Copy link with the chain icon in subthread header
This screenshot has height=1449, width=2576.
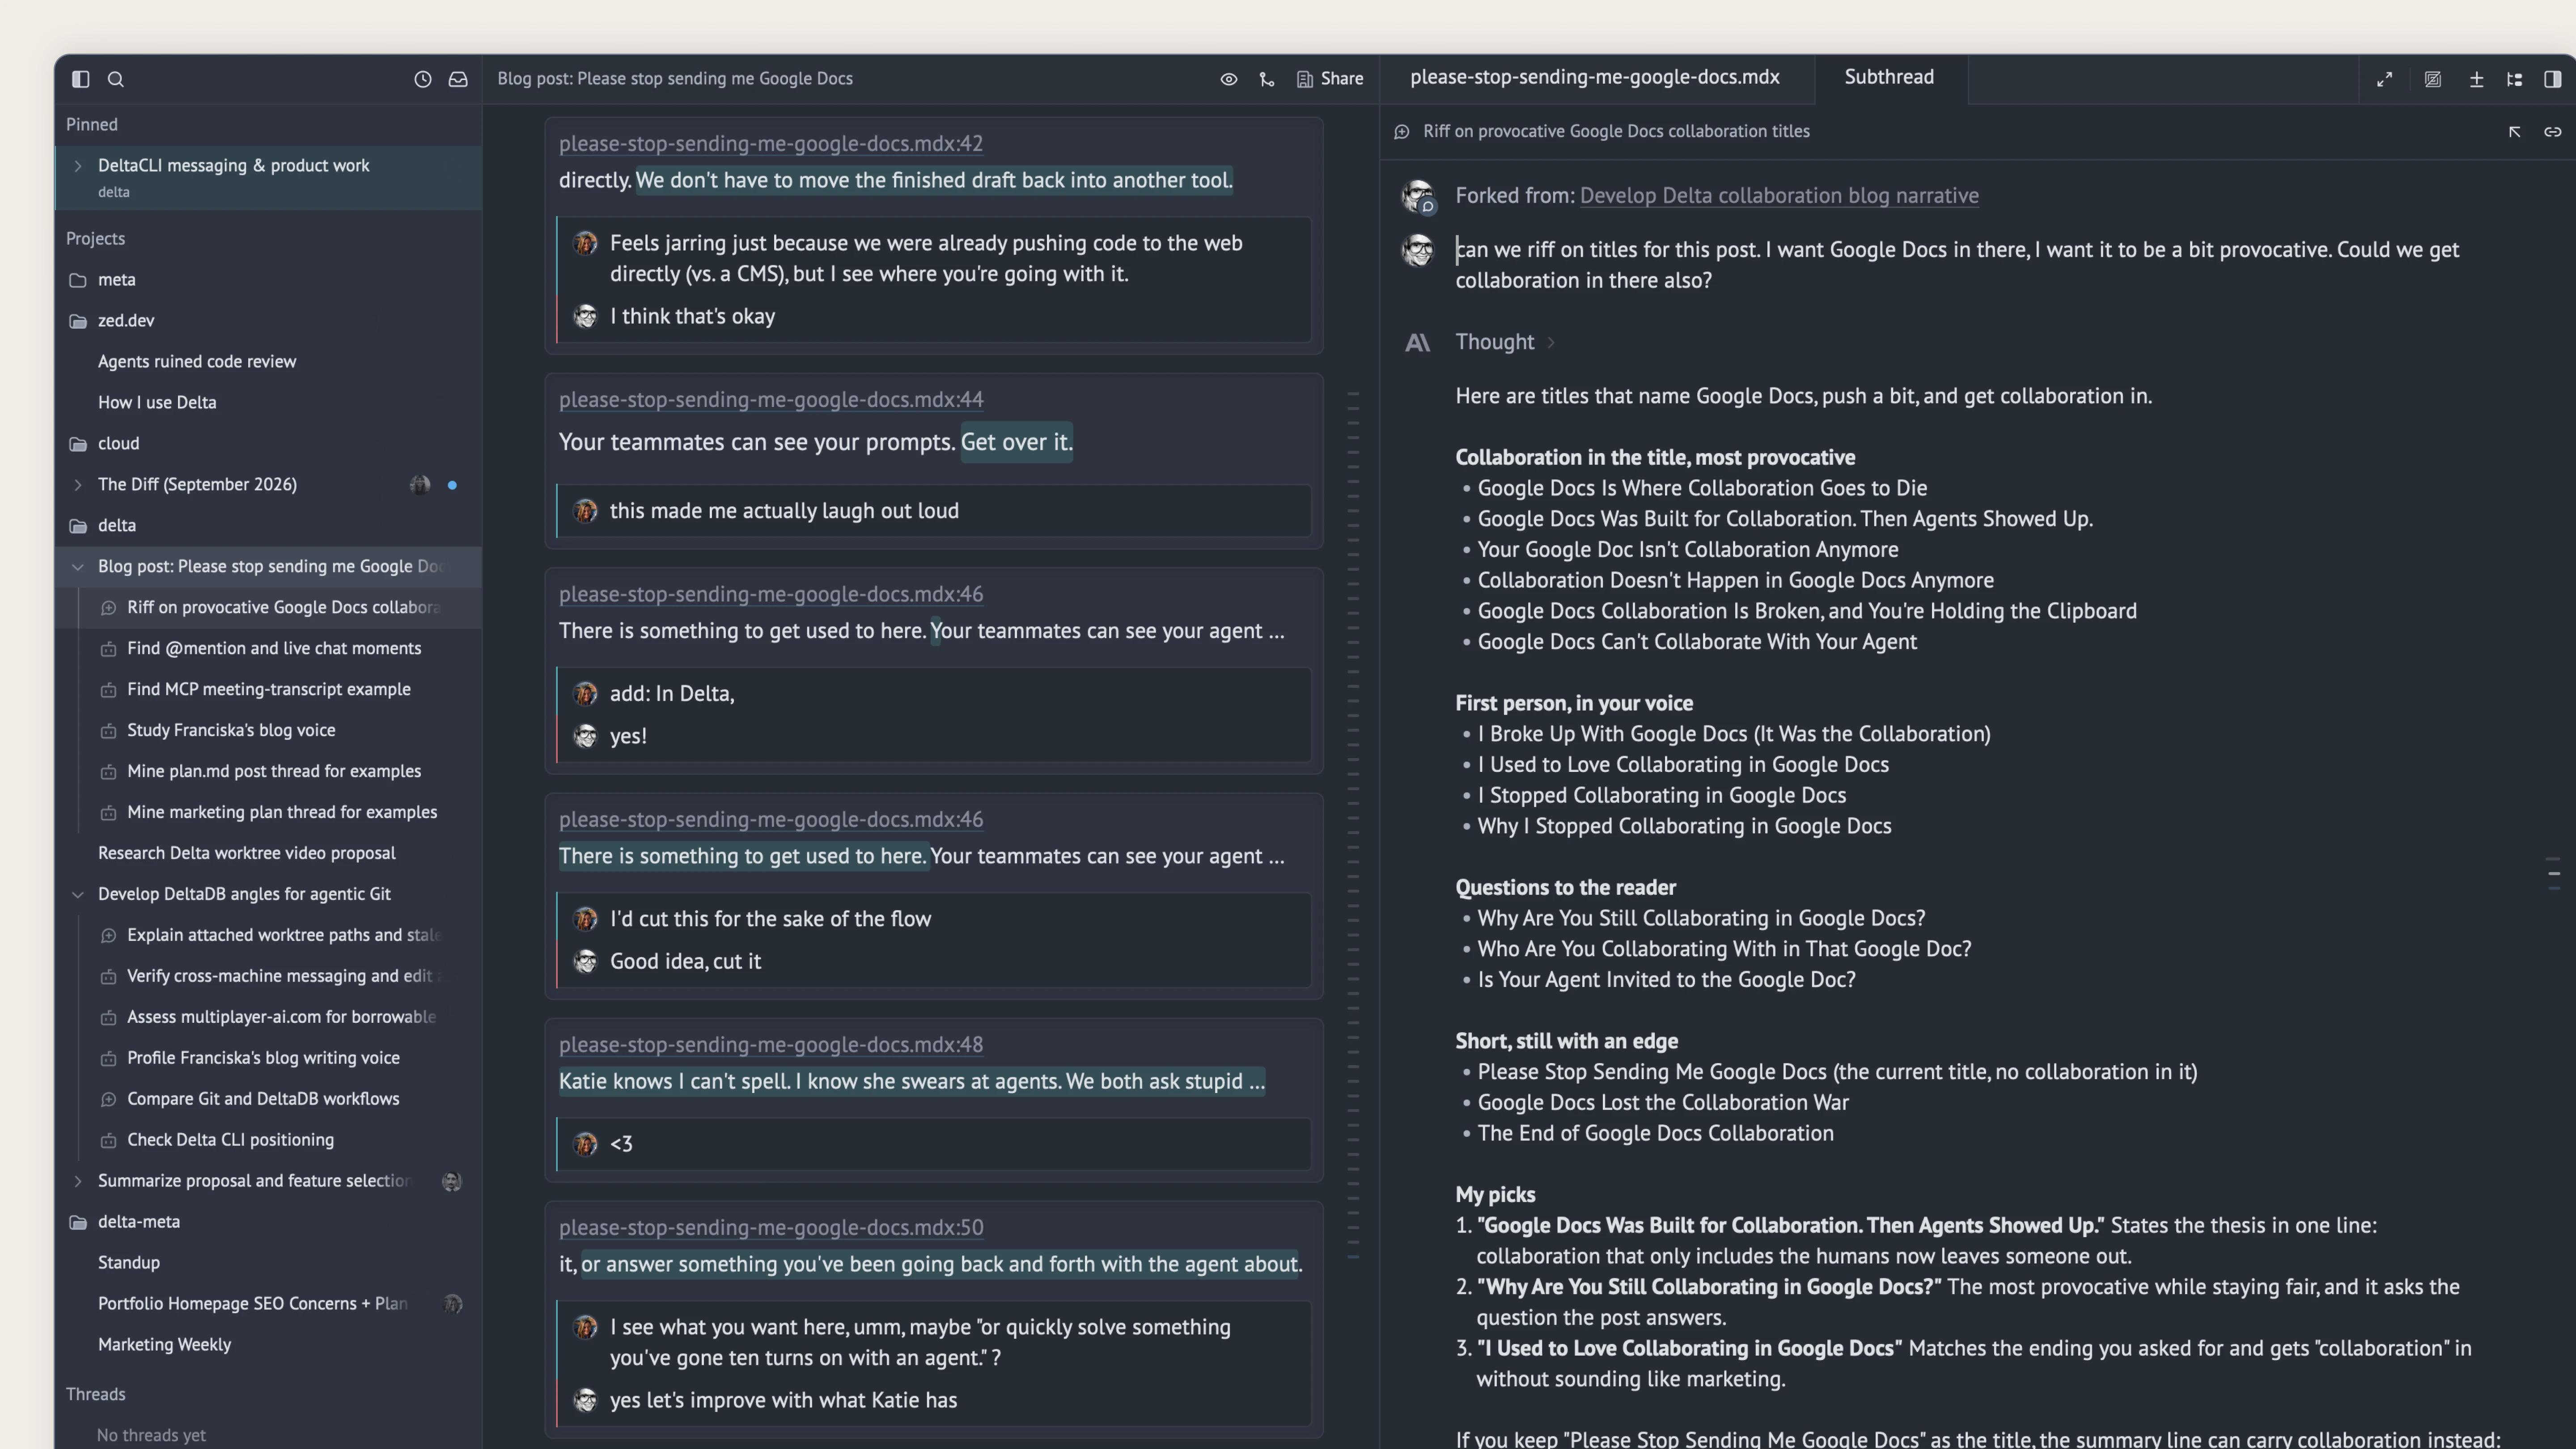2553,132
